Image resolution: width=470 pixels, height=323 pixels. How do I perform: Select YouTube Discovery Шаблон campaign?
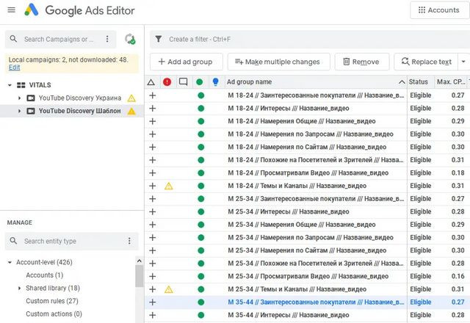coord(79,111)
